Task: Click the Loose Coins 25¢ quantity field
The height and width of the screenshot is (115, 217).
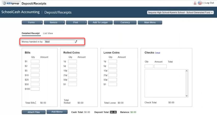Action: point(112,75)
